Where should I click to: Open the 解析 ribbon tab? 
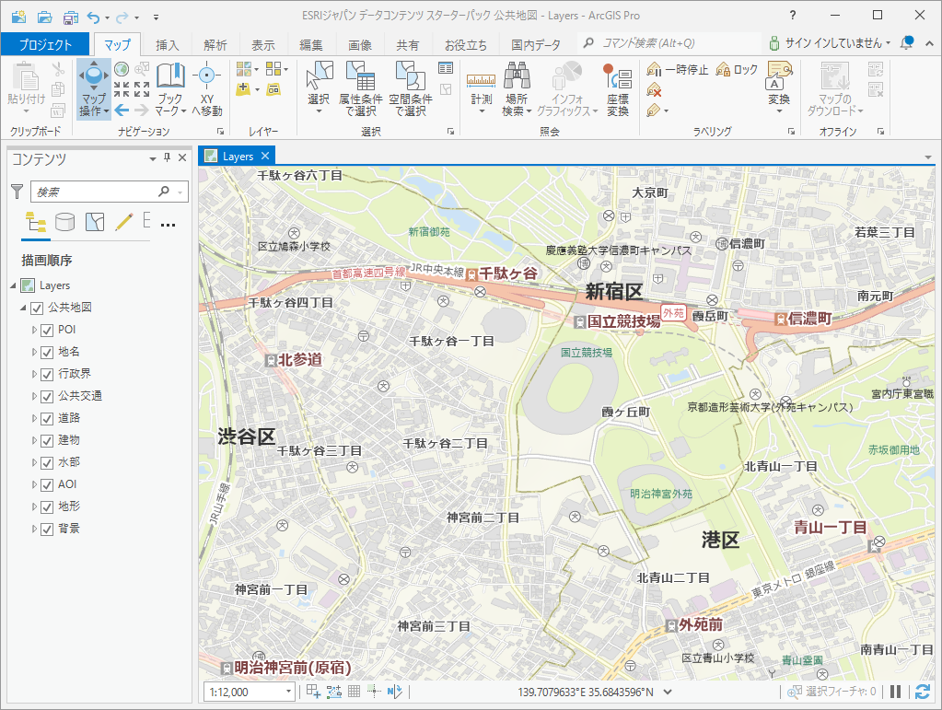pos(215,44)
